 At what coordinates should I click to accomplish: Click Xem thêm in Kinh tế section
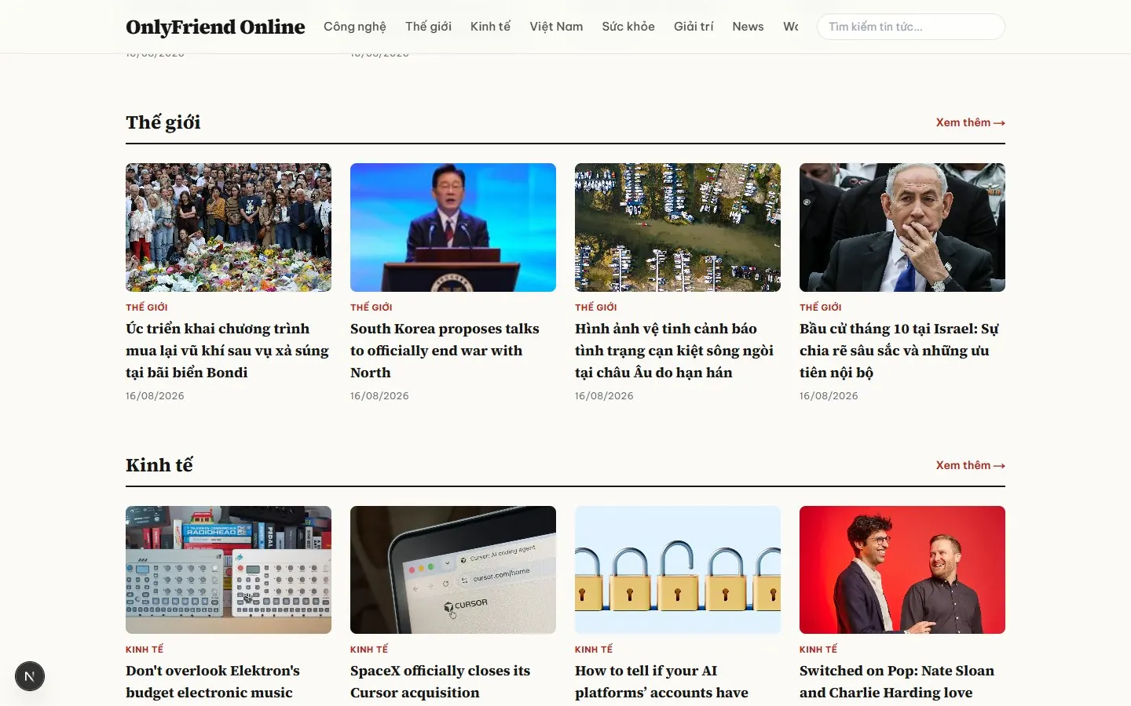pos(971,465)
